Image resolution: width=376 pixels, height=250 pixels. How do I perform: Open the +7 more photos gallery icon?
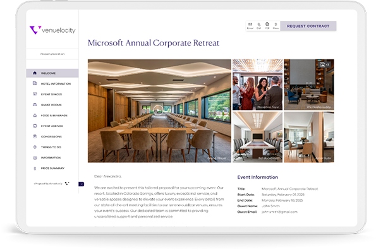pyautogui.click(x=324, y=64)
